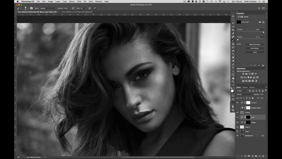
Task: Click the delete layer trash icon
Action: tap(263, 156)
